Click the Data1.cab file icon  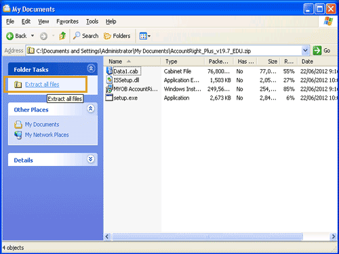[109, 70]
